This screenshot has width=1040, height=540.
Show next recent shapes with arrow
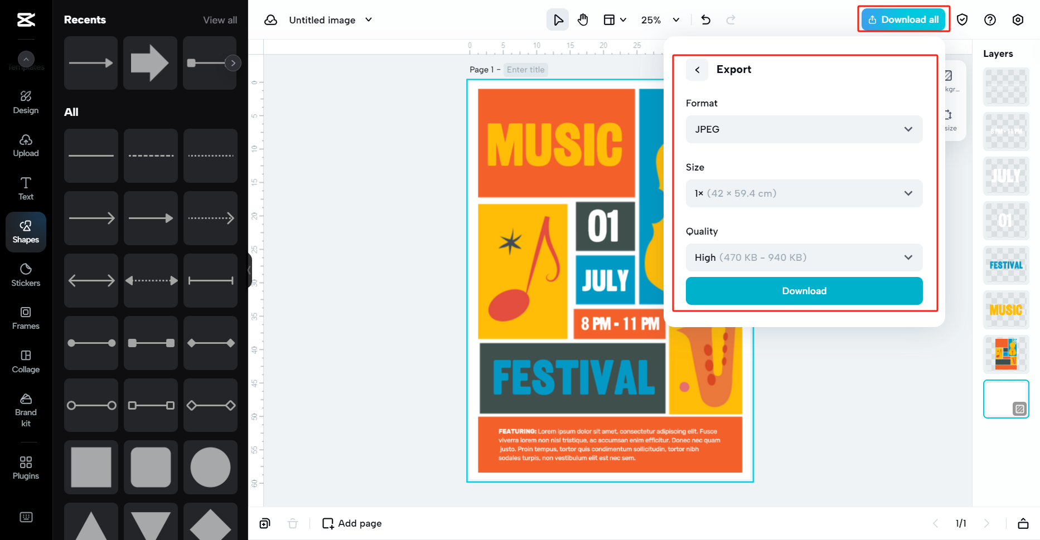[233, 63]
